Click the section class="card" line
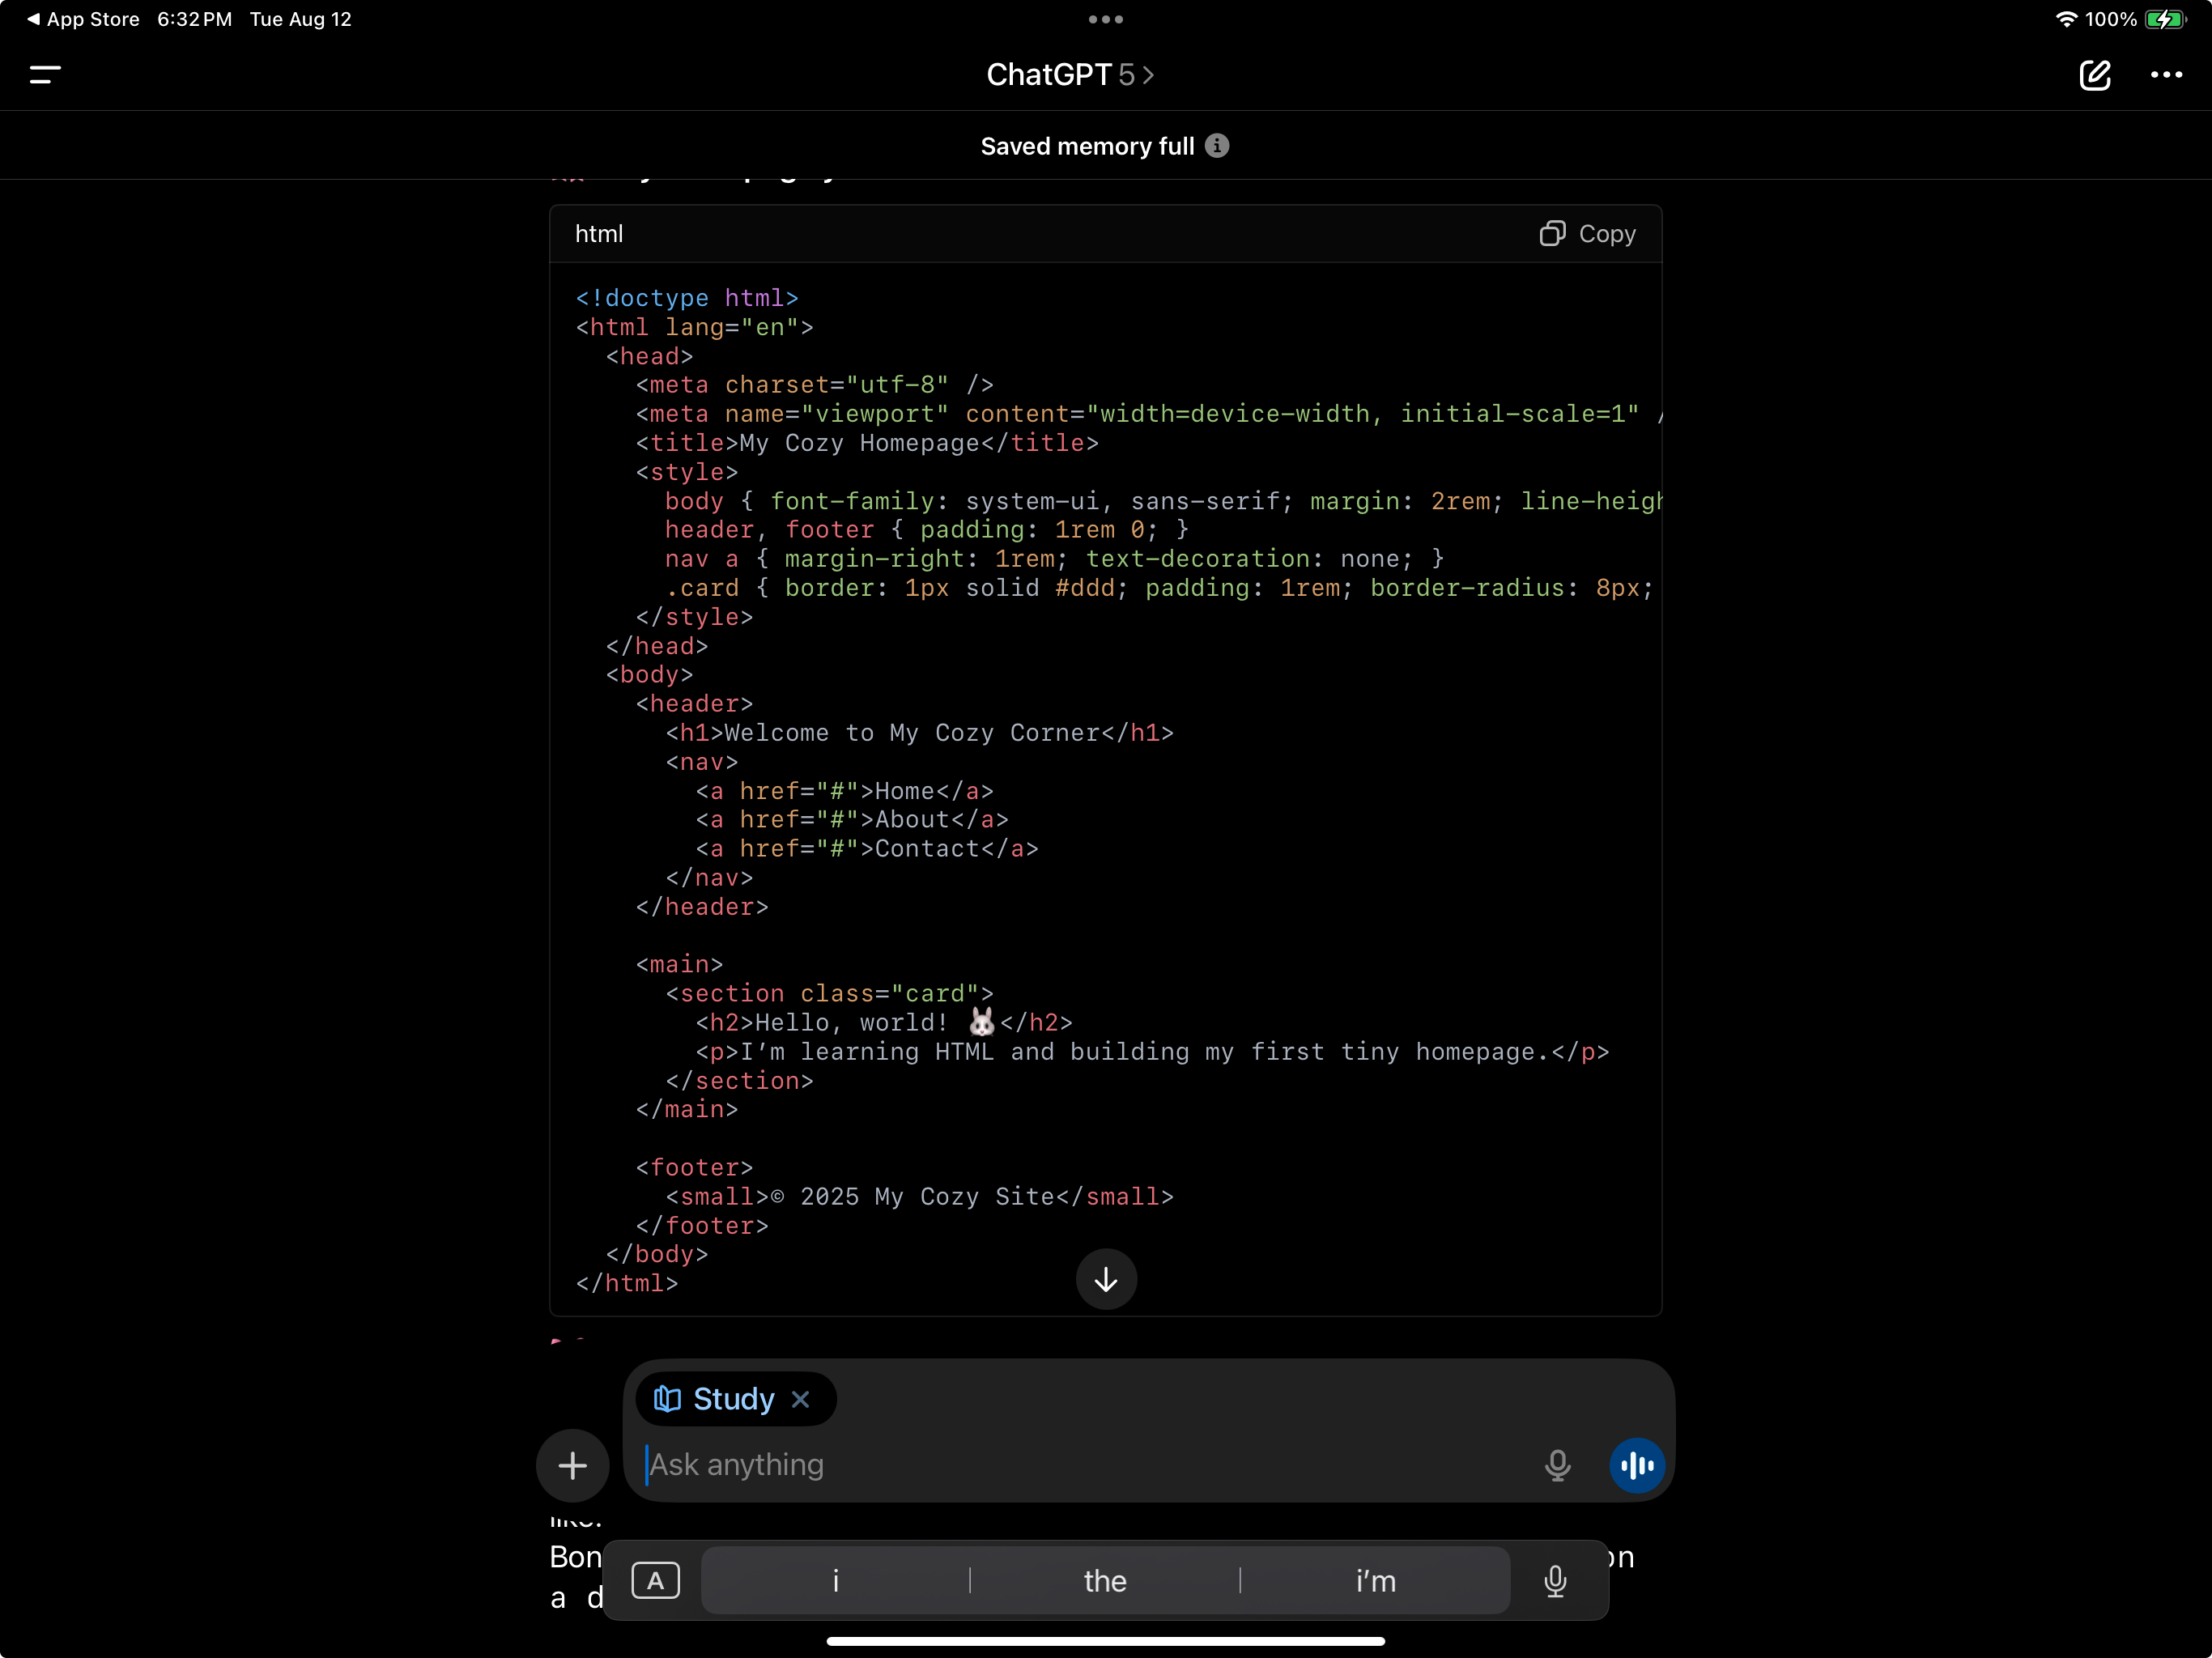This screenshot has height=1658, width=2212. click(830, 994)
